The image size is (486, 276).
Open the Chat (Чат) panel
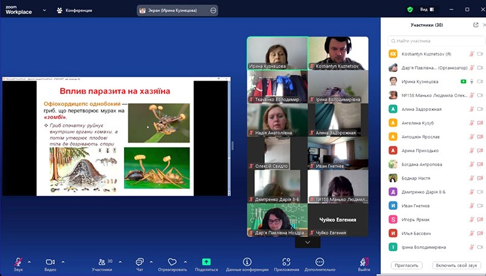tap(140, 261)
